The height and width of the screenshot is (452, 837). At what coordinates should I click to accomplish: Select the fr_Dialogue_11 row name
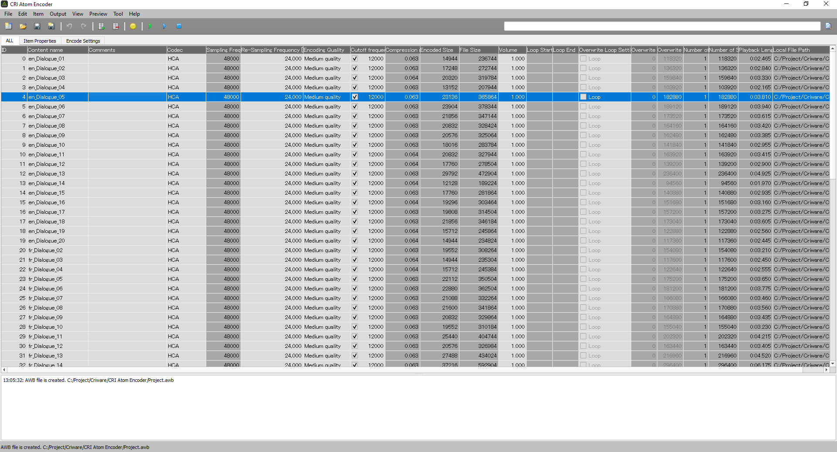click(45, 337)
